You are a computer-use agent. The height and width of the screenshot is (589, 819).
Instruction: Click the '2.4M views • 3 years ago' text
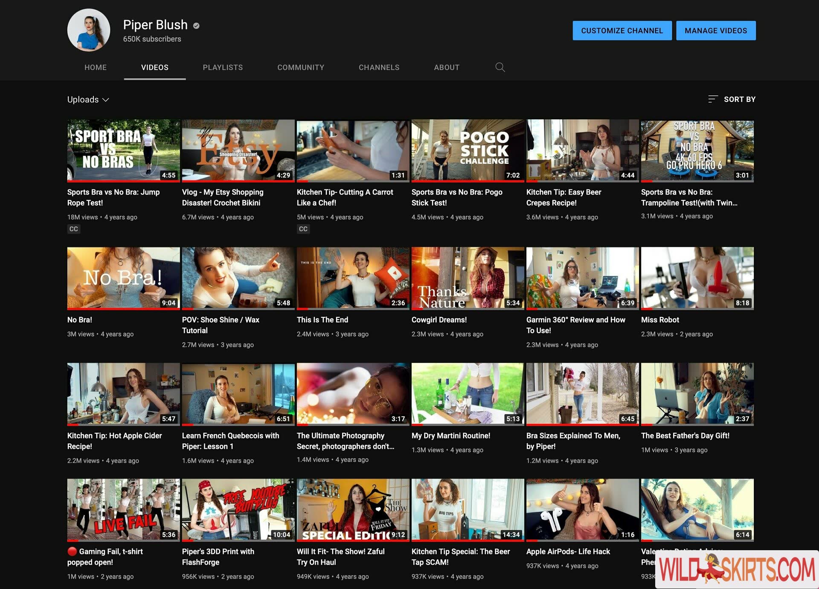pos(332,334)
